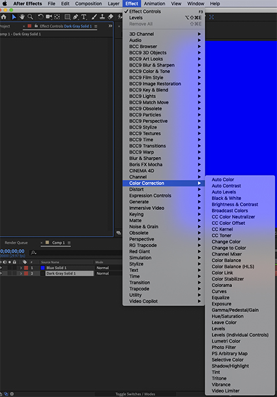The height and width of the screenshot is (397, 277).
Task: Open the Effect menu in menu bar
Action: point(132,3)
